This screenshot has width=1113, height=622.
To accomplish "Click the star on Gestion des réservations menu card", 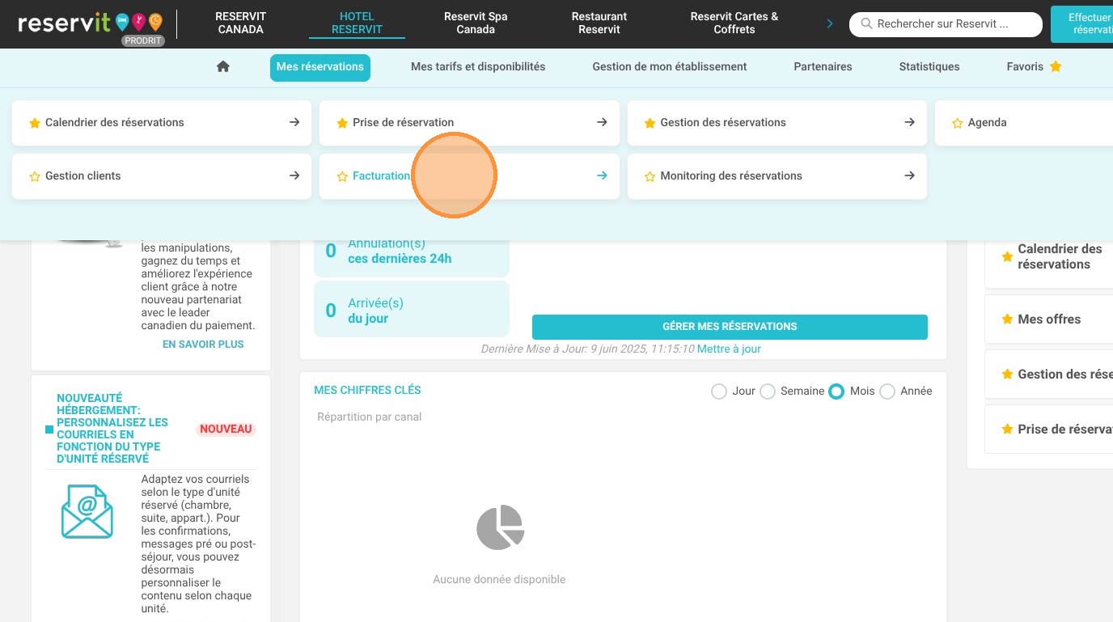I will tap(650, 123).
